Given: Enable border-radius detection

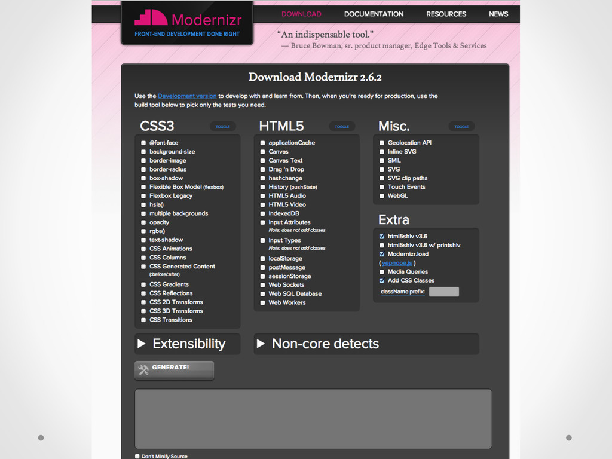Looking at the screenshot, I should pyautogui.click(x=143, y=169).
